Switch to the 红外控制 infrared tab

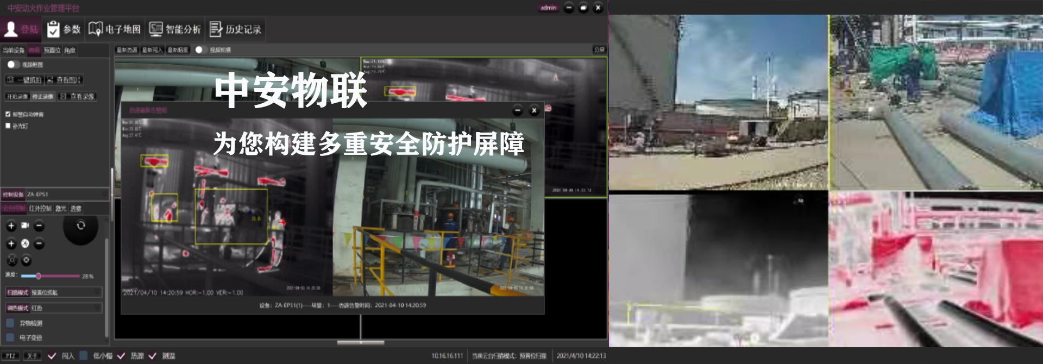coord(40,208)
